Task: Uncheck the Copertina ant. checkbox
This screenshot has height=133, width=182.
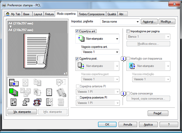Action: (x=77, y=31)
